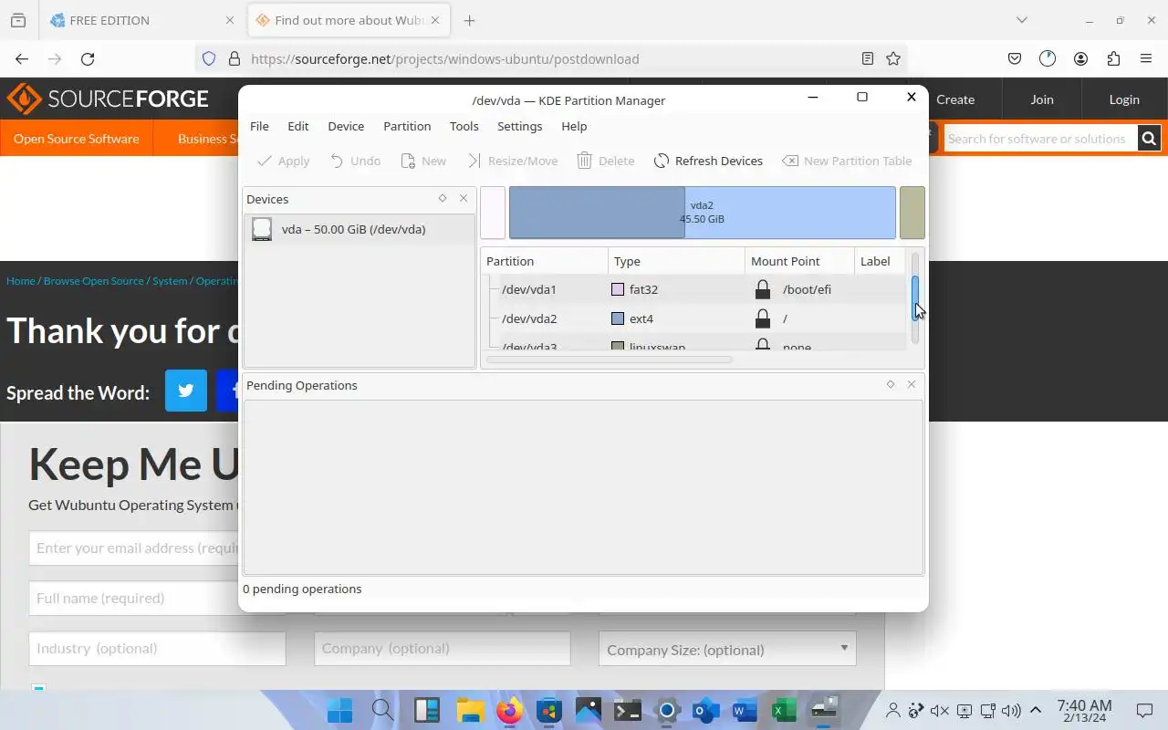Click the lock icon for / mount
The width and height of the screenshot is (1168, 730).
click(763, 318)
